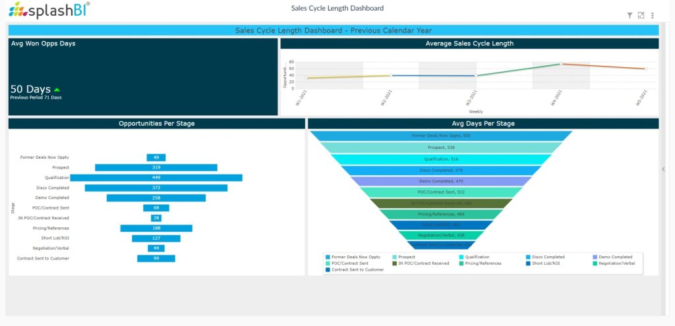This screenshot has width=675, height=326.
Task: Click the Qualification bar showing 449
Action: [156, 178]
